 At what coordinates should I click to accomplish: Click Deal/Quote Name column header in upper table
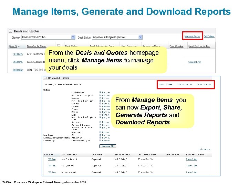[x=37, y=46]
